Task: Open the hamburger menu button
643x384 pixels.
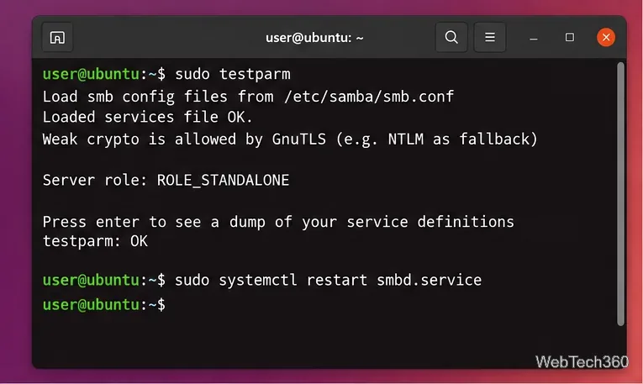Action: tap(490, 37)
